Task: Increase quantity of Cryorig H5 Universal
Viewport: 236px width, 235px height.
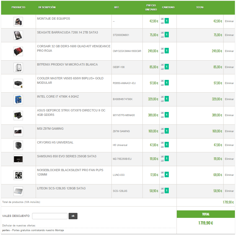Action: [162, 143]
